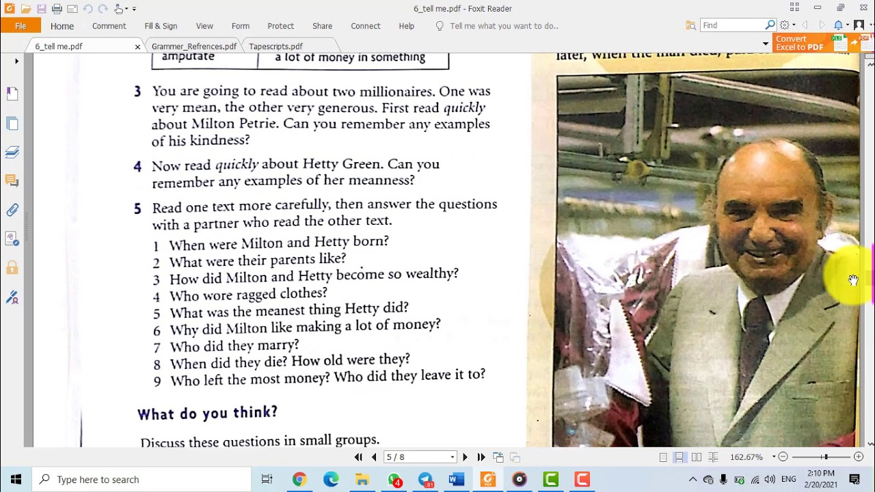Image resolution: width=875 pixels, height=492 pixels.
Task: Click the previous view icon in status bar
Action: pos(498,457)
